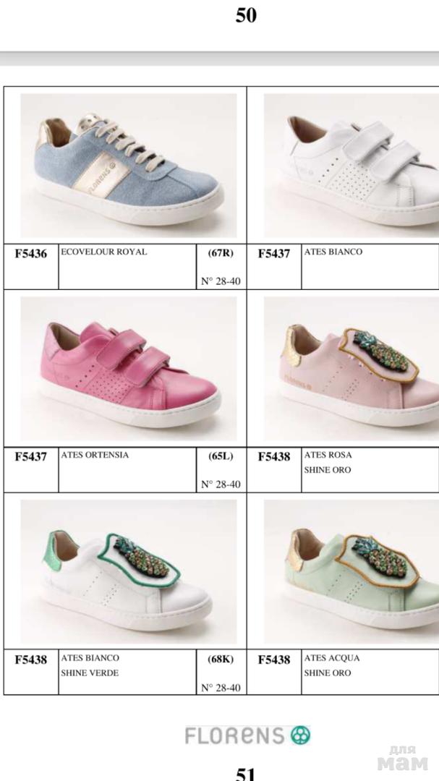Click the blue Ecovelour Royal sneaker image

coord(129,166)
